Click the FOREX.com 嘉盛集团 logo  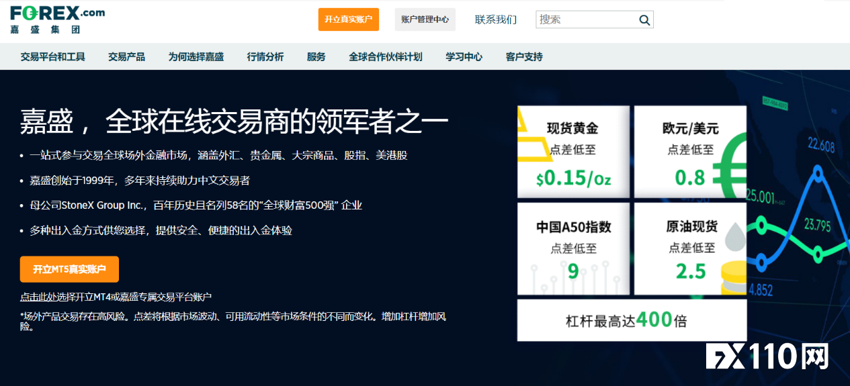click(57, 19)
